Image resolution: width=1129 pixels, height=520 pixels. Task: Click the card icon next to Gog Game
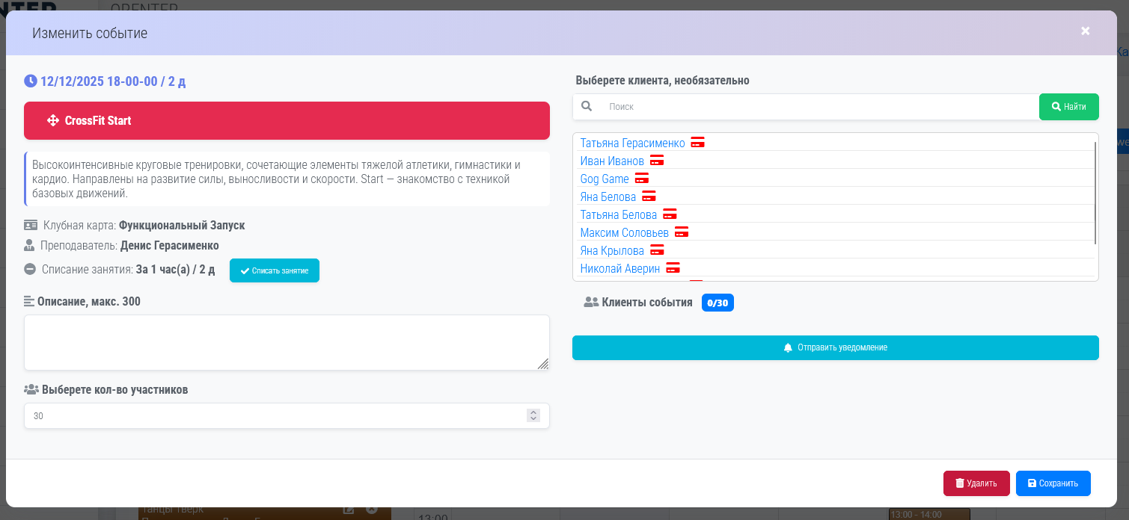coord(642,179)
